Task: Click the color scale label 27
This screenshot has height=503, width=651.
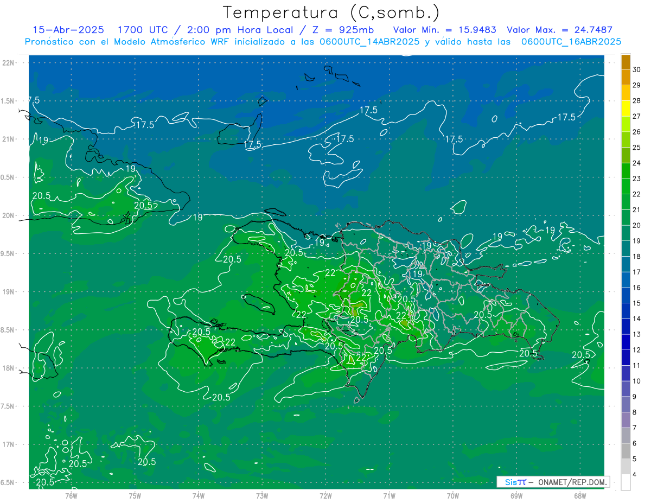Action: [637, 116]
